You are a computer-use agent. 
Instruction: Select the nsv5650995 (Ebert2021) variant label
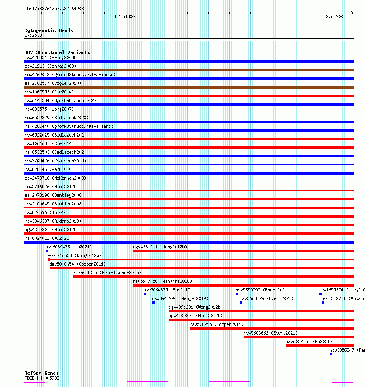click(x=262, y=290)
